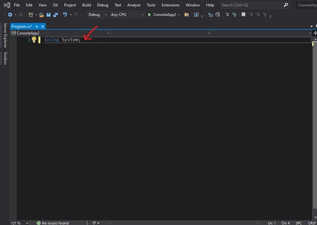The width and height of the screenshot is (317, 225).
Task: Open the Debug menu
Action: (x=102, y=5)
